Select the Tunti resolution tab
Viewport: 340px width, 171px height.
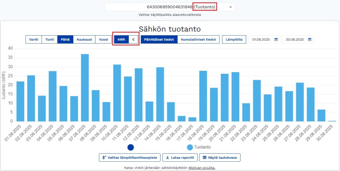click(x=49, y=40)
